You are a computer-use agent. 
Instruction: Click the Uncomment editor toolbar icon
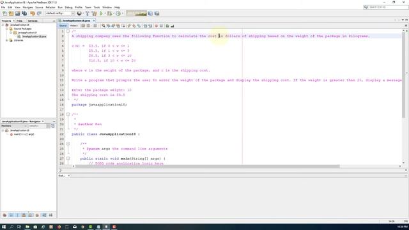pyautogui.click(x=172, y=26)
